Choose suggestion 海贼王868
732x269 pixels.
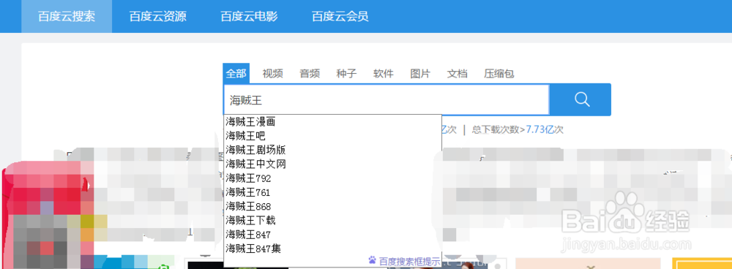[x=332, y=206]
